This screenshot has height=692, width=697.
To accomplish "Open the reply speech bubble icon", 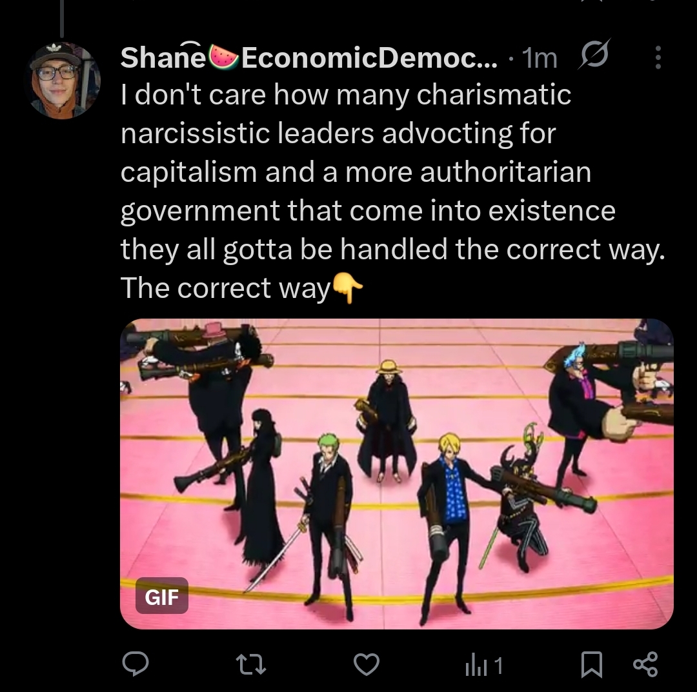I will click(136, 664).
